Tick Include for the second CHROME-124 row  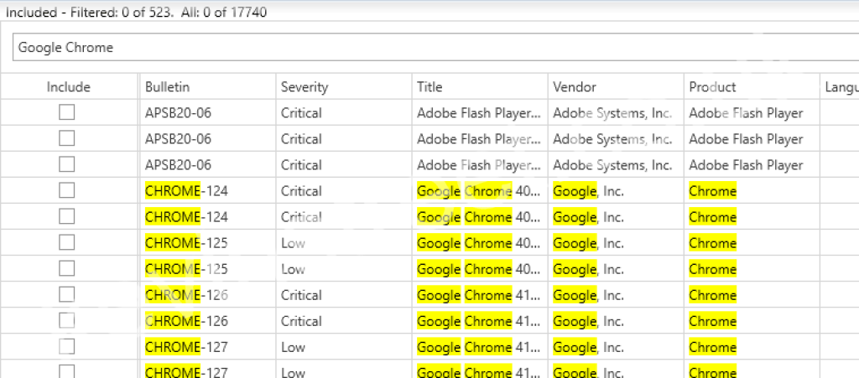pos(67,216)
